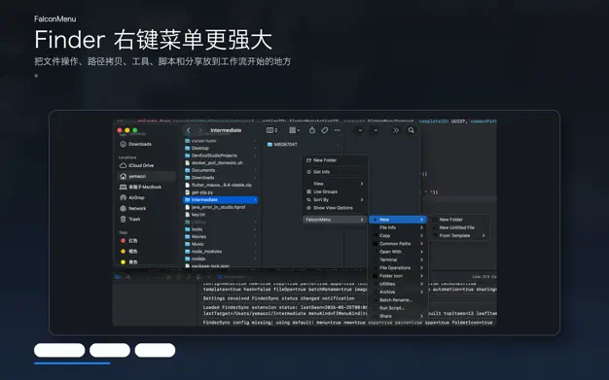Viewport: 609px width, 380px height.
Task: Click the Share icon in Finder toolbar
Action: [x=312, y=130]
